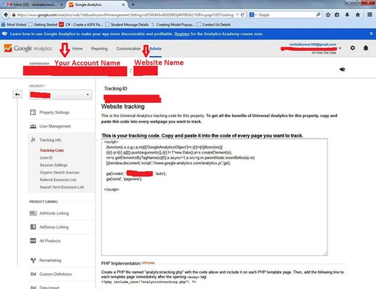Screen dimensions: 376x289
Task: Open Custom Definitions section
Action: [x=56, y=274]
